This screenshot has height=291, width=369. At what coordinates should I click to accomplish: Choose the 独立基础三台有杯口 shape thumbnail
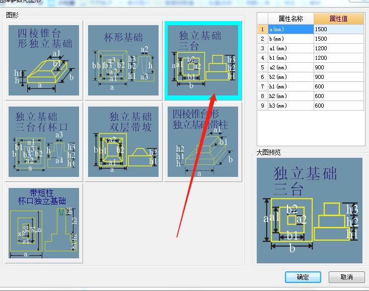(x=44, y=142)
